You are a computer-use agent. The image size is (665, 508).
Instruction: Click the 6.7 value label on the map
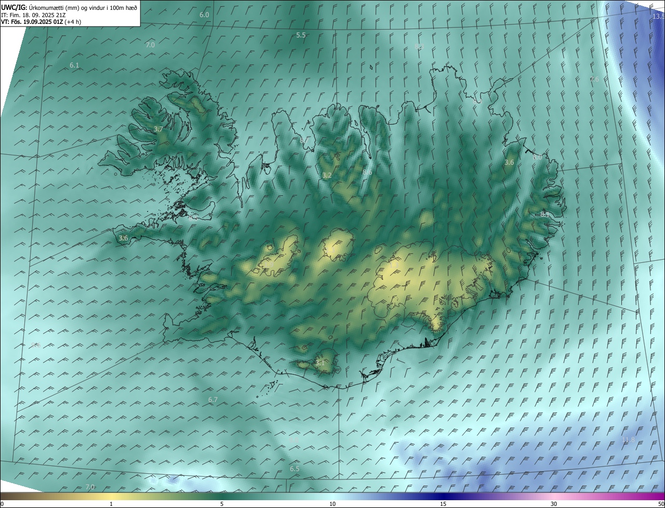click(213, 400)
